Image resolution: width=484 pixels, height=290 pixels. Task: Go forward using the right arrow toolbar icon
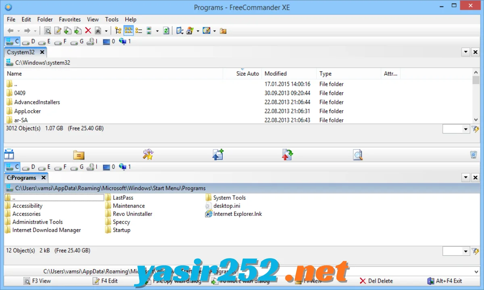(x=27, y=31)
